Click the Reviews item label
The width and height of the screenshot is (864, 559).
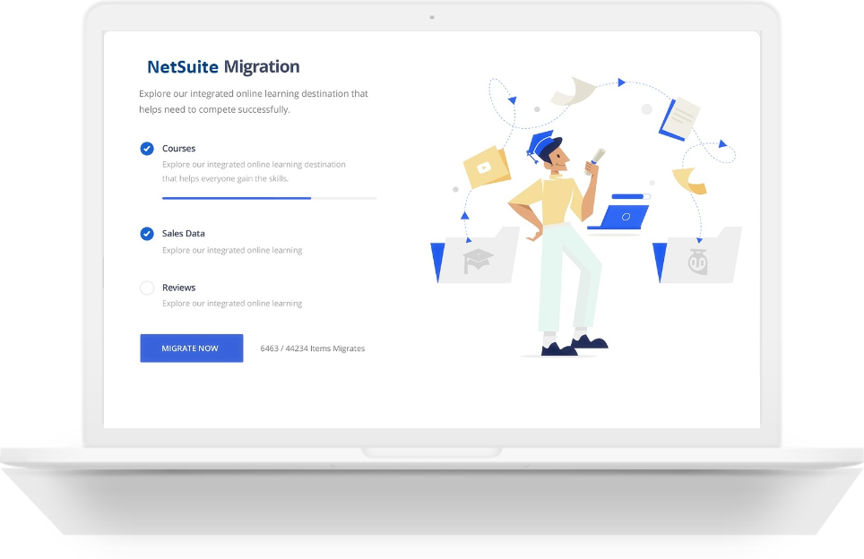(x=178, y=288)
